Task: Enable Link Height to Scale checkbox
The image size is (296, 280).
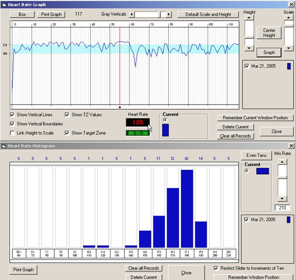Action: (x=12, y=133)
